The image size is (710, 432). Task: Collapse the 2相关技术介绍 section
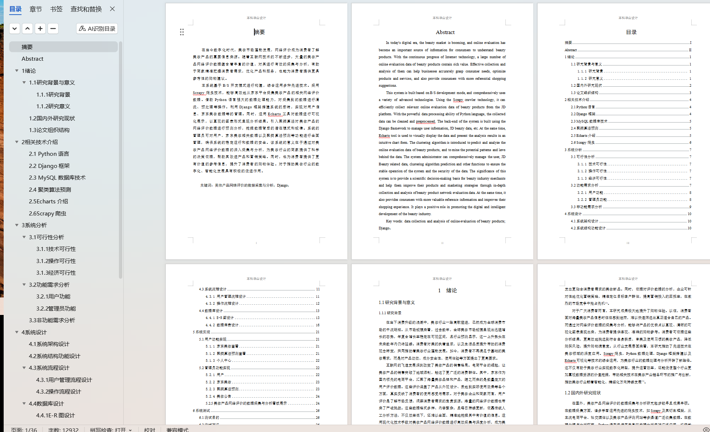(17, 142)
